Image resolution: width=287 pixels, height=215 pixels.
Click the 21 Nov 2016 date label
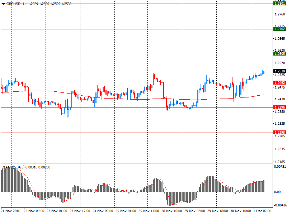point(10,211)
